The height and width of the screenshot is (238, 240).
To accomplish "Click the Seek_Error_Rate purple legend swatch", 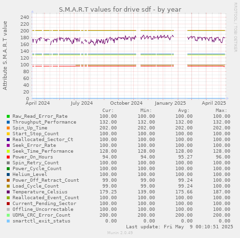I will (8, 145).
